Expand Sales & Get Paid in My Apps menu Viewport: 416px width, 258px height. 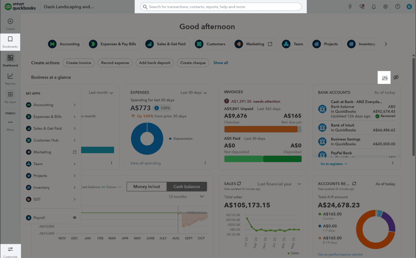(x=51, y=128)
